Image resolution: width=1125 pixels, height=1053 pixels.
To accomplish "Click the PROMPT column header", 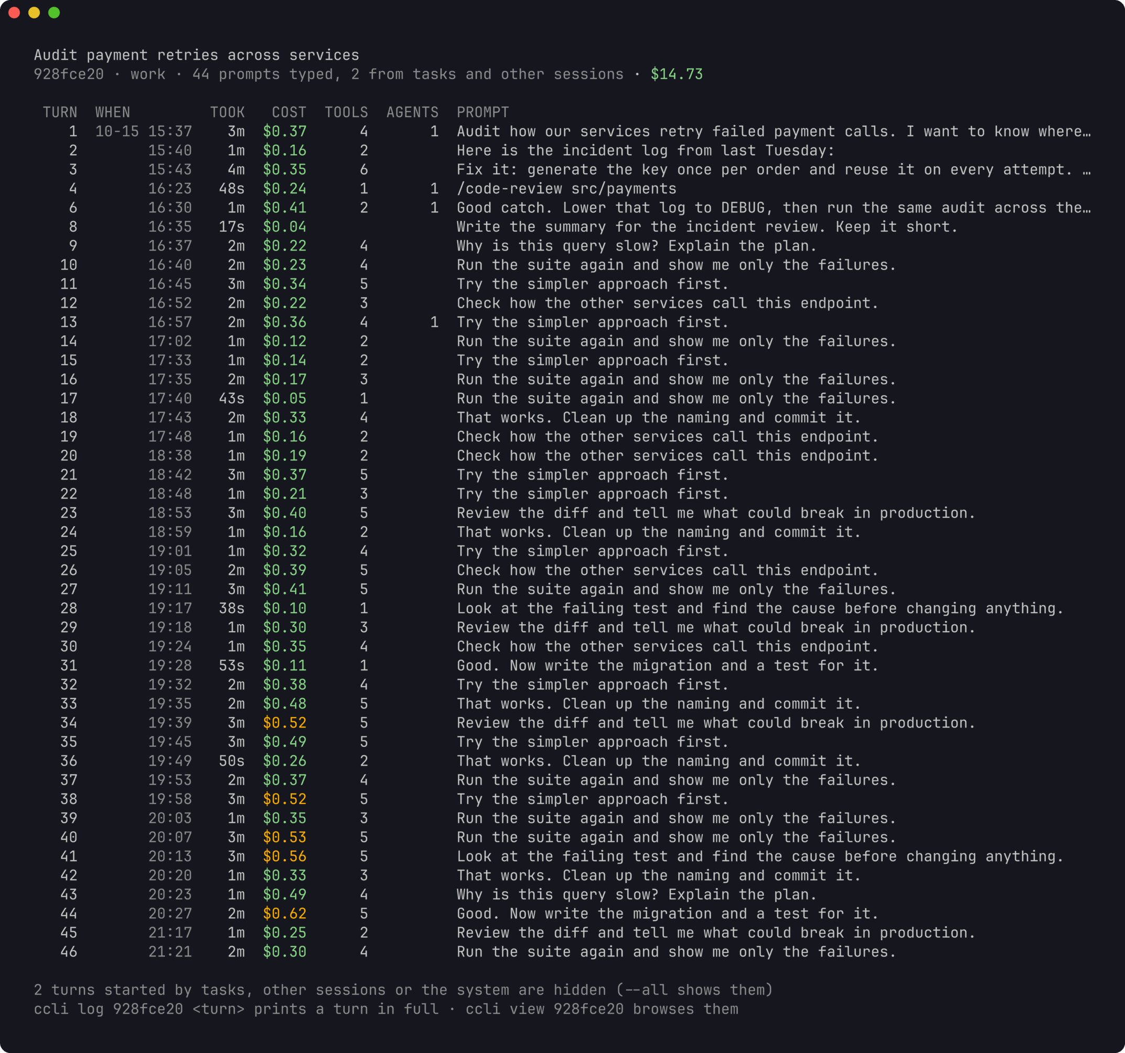I will 483,112.
